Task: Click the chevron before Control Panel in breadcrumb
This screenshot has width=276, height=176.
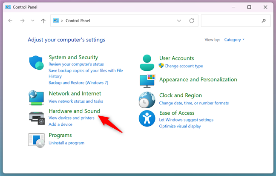Action: point(62,21)
